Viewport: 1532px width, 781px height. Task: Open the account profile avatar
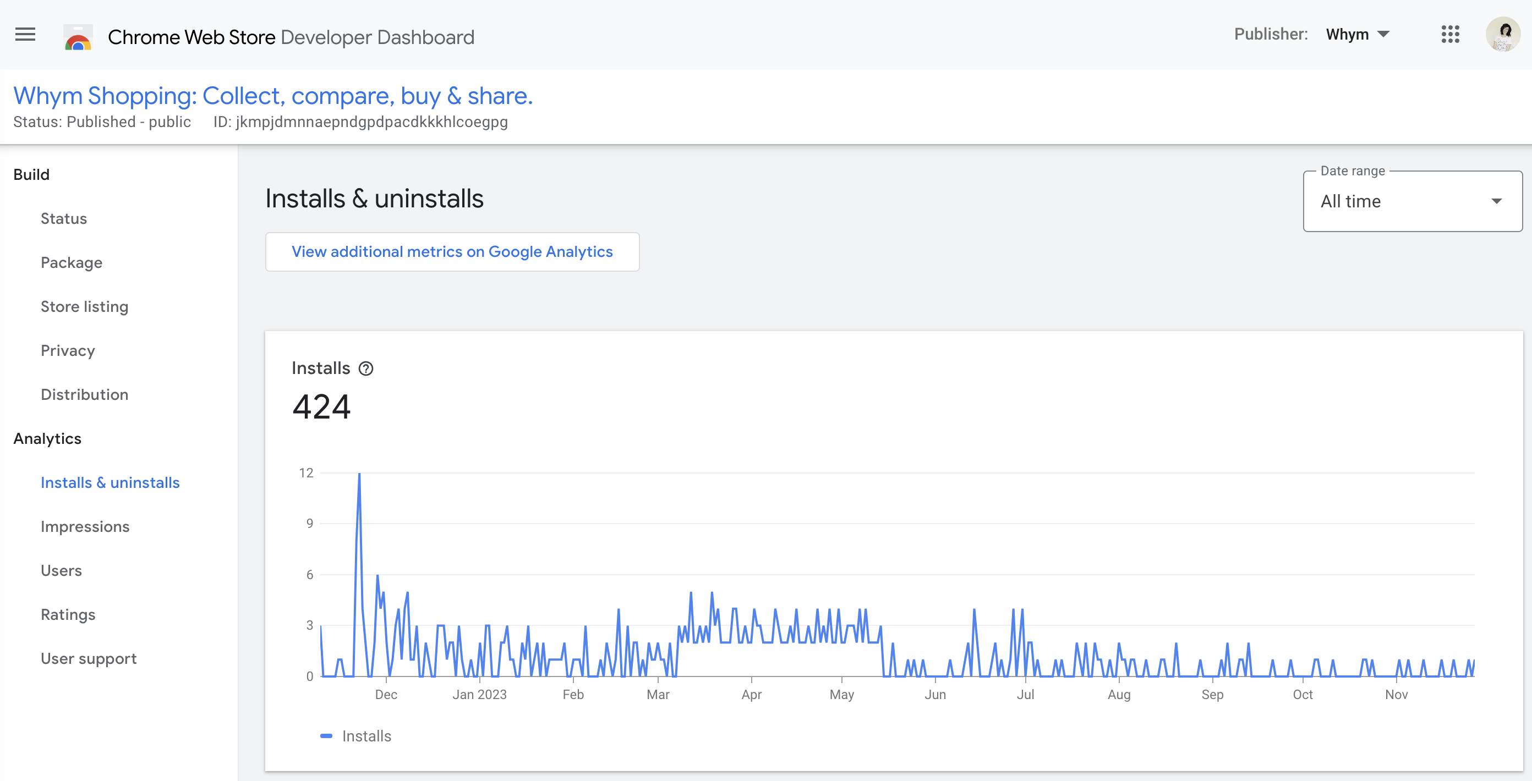[x=1502, y=35]
